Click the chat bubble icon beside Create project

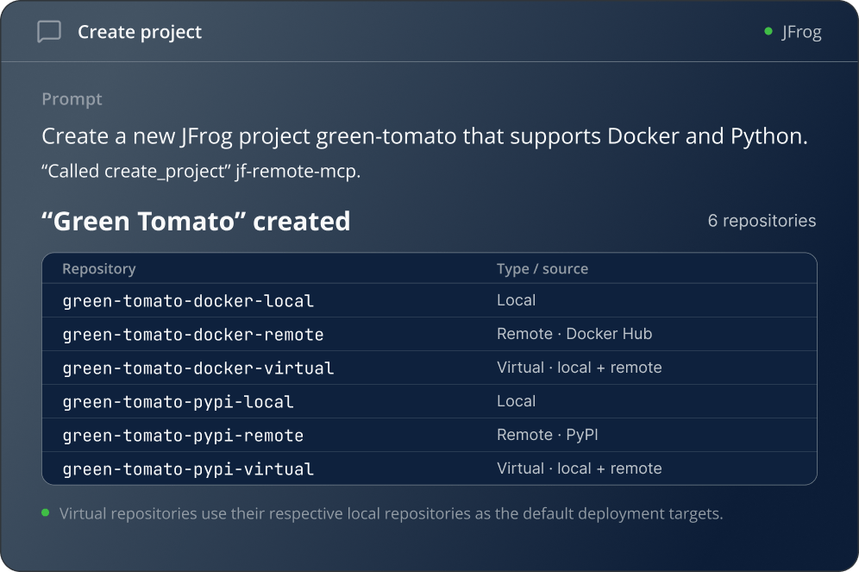click(x=49, y=31)
